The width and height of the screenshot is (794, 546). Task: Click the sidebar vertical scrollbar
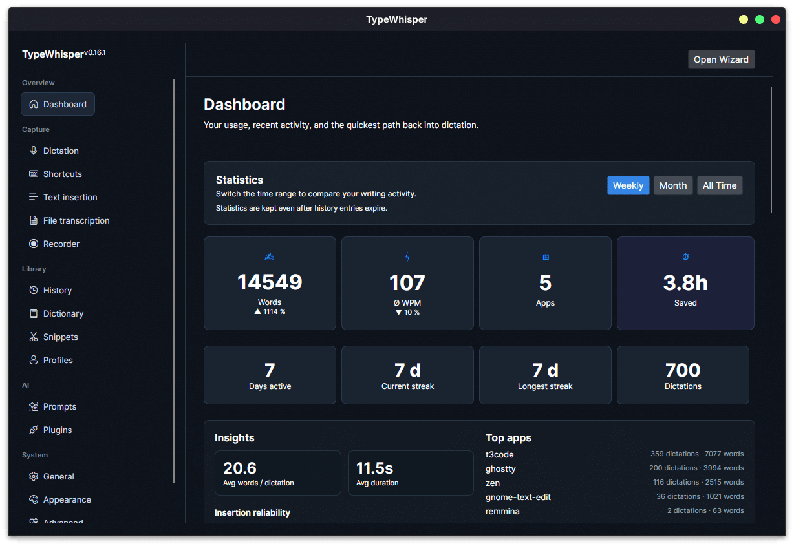click(174, 281)
